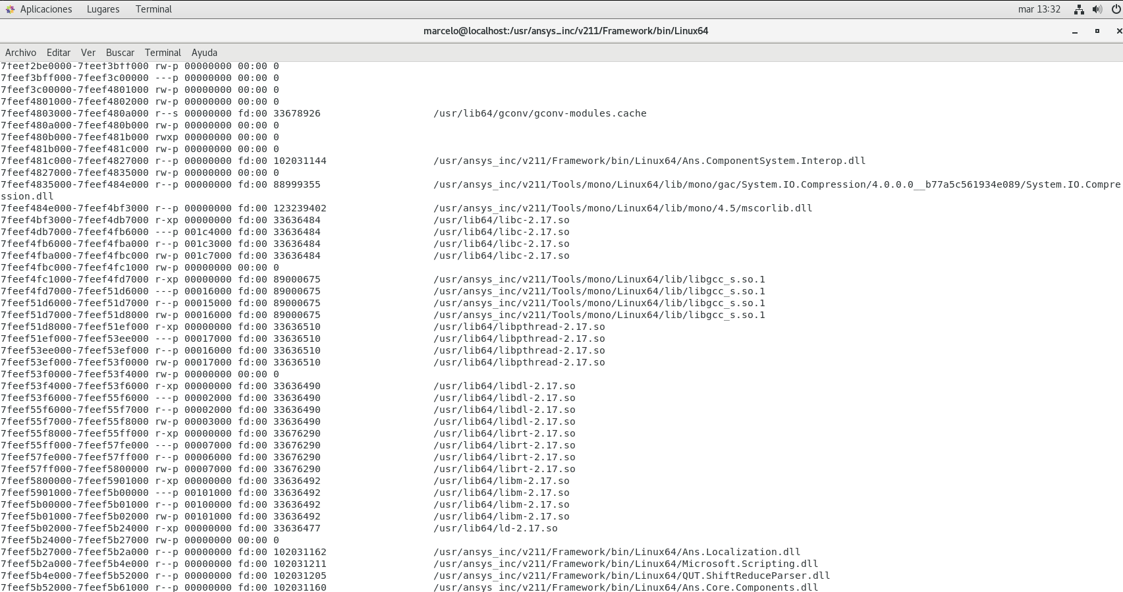Click the libdl-2.17.so row with offset 00003000

(x=288, y=421)
